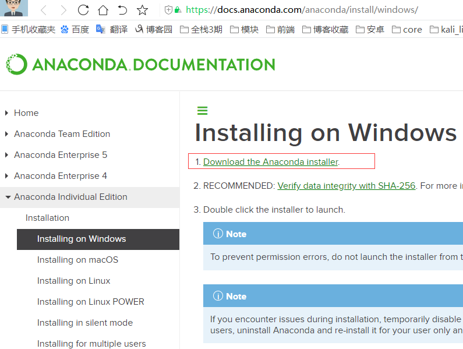Select Installing on Windows sidebar item
This screenshot has height=349, width=463.
click(98, 239)
